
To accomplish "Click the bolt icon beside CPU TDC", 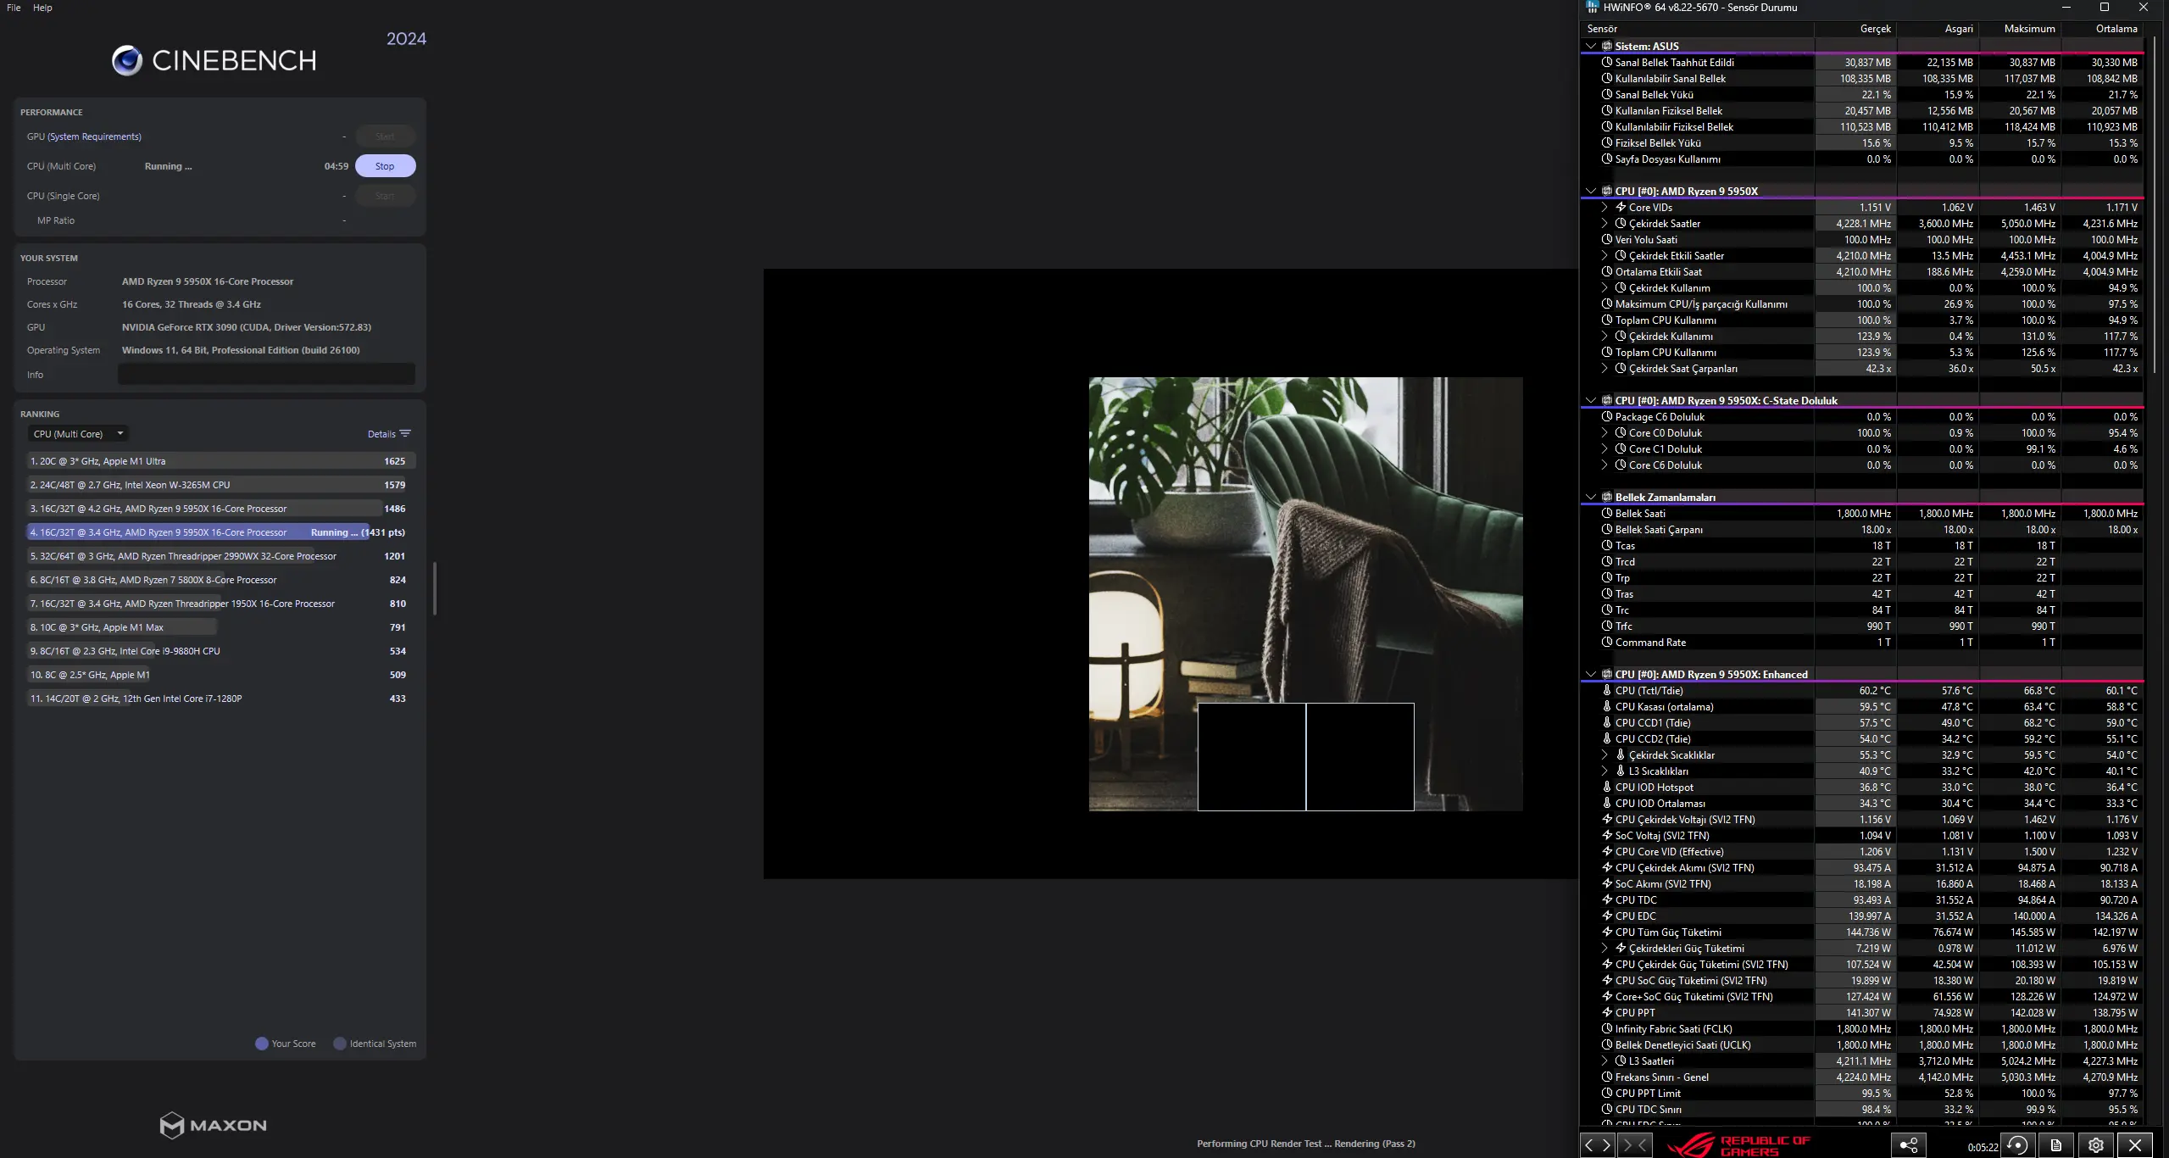I will click(1607, 899).
